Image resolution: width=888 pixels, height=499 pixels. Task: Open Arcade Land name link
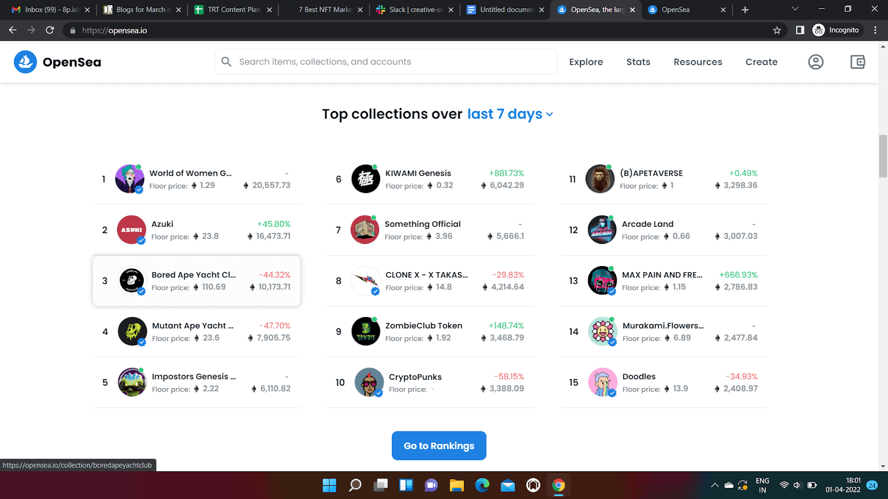coord(648,224)
